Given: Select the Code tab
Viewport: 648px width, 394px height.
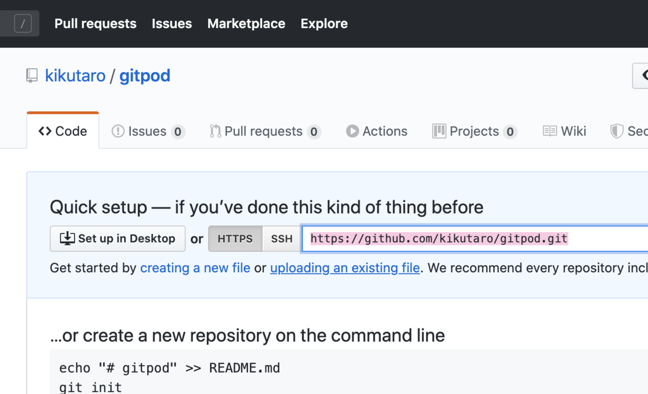Looking at the screenshot, I should pyautogui.click(x=63, y=131).
